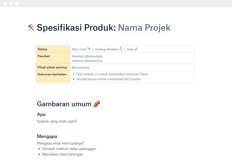Click the Apakah yang anda cipta? placeholder
Screen dimensions: 232x162
(x=57, y=121)
